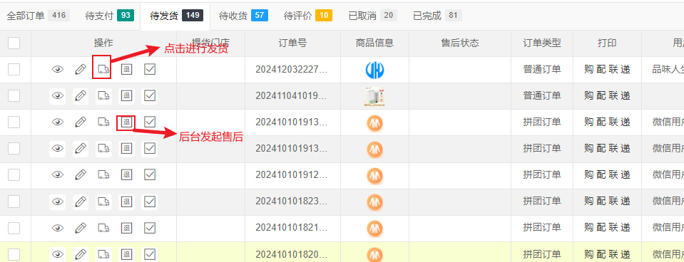
Task: Click order number 202412032227
Action: (x=291, y=70)
